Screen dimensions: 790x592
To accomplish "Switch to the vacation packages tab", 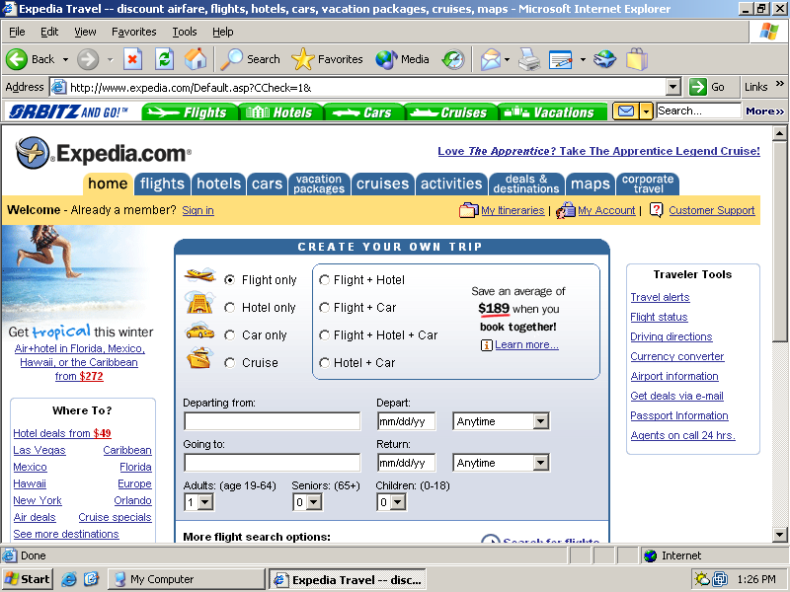I will pos(319,184).
